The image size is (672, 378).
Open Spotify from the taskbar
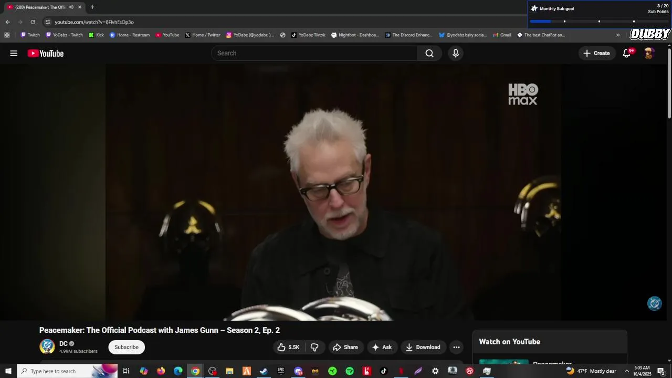point(350,371)
